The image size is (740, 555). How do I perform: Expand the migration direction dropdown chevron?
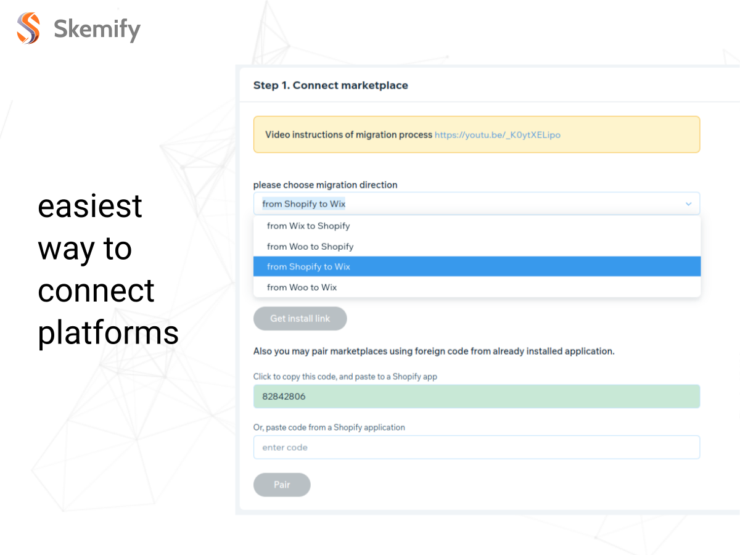[688, 204]
